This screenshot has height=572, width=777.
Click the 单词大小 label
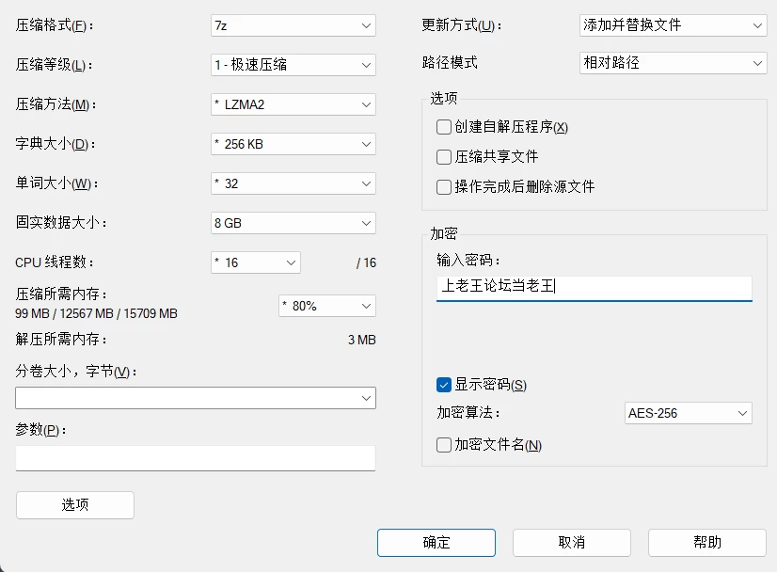[57, 183]
